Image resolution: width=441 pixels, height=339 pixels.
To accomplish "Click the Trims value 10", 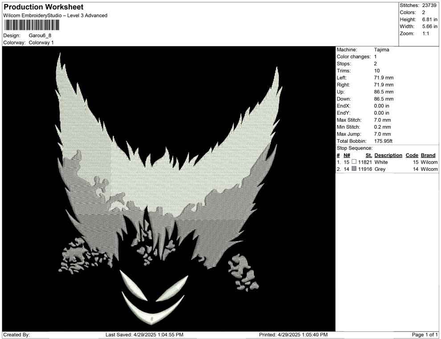I will tap(377, 71).
